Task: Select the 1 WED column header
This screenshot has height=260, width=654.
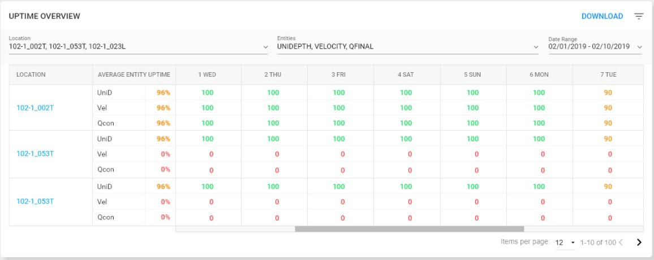Action: click(207, 74)
